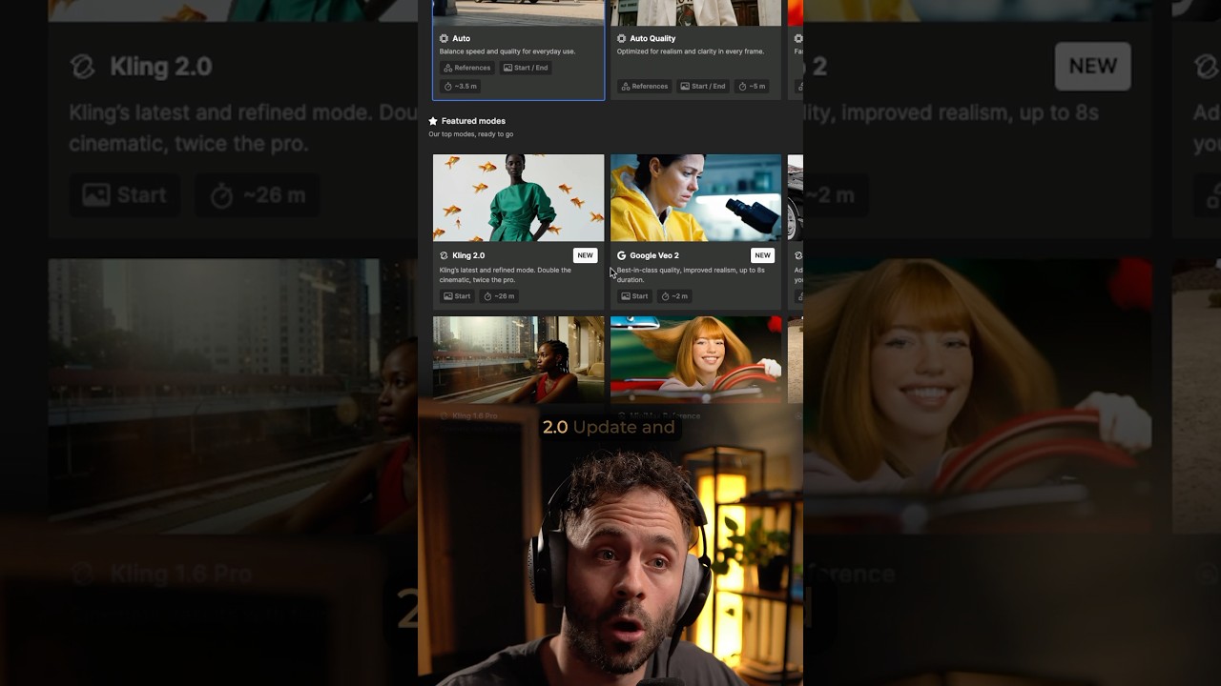Image resolution: width=1221 pixels, height=686 pixels.
Task: Click the Start / End tag in Auto Quality
Action: pos(704,86)
